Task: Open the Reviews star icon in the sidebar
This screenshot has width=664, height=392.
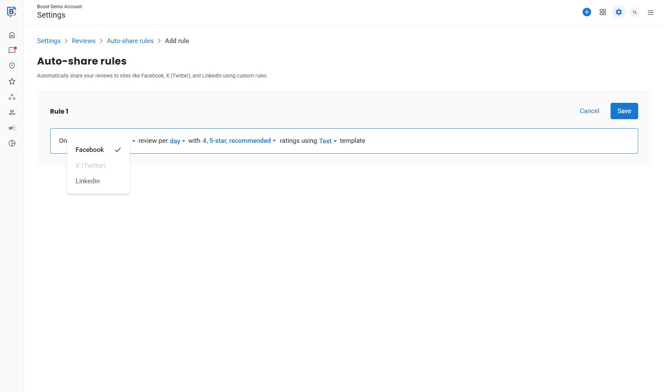Action: (x=12, y=81)
